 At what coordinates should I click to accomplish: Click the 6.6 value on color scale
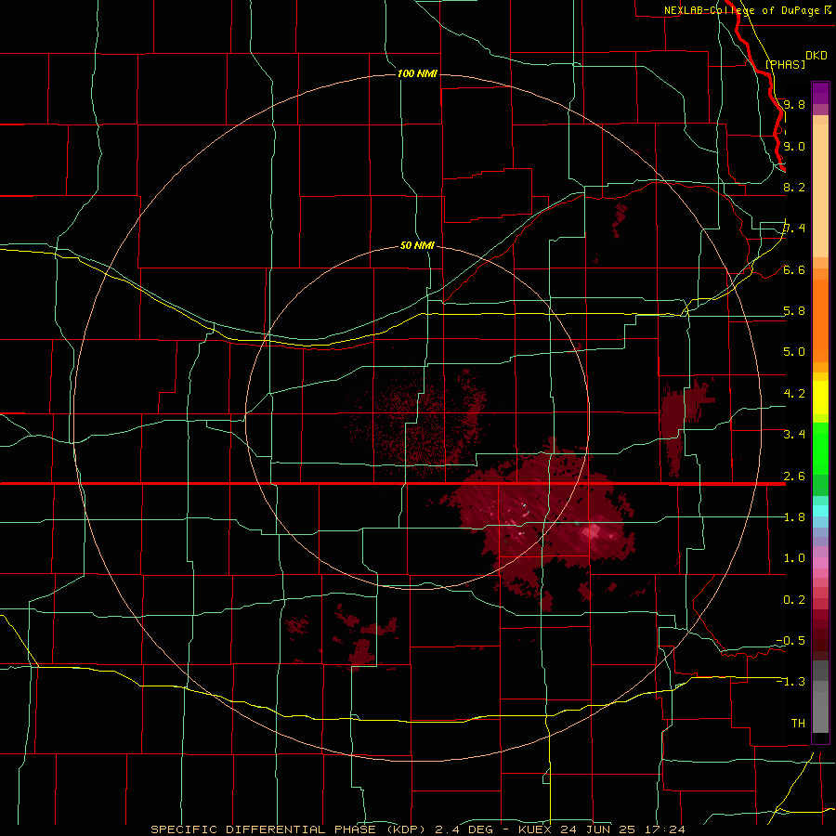(x=794, y=269)
